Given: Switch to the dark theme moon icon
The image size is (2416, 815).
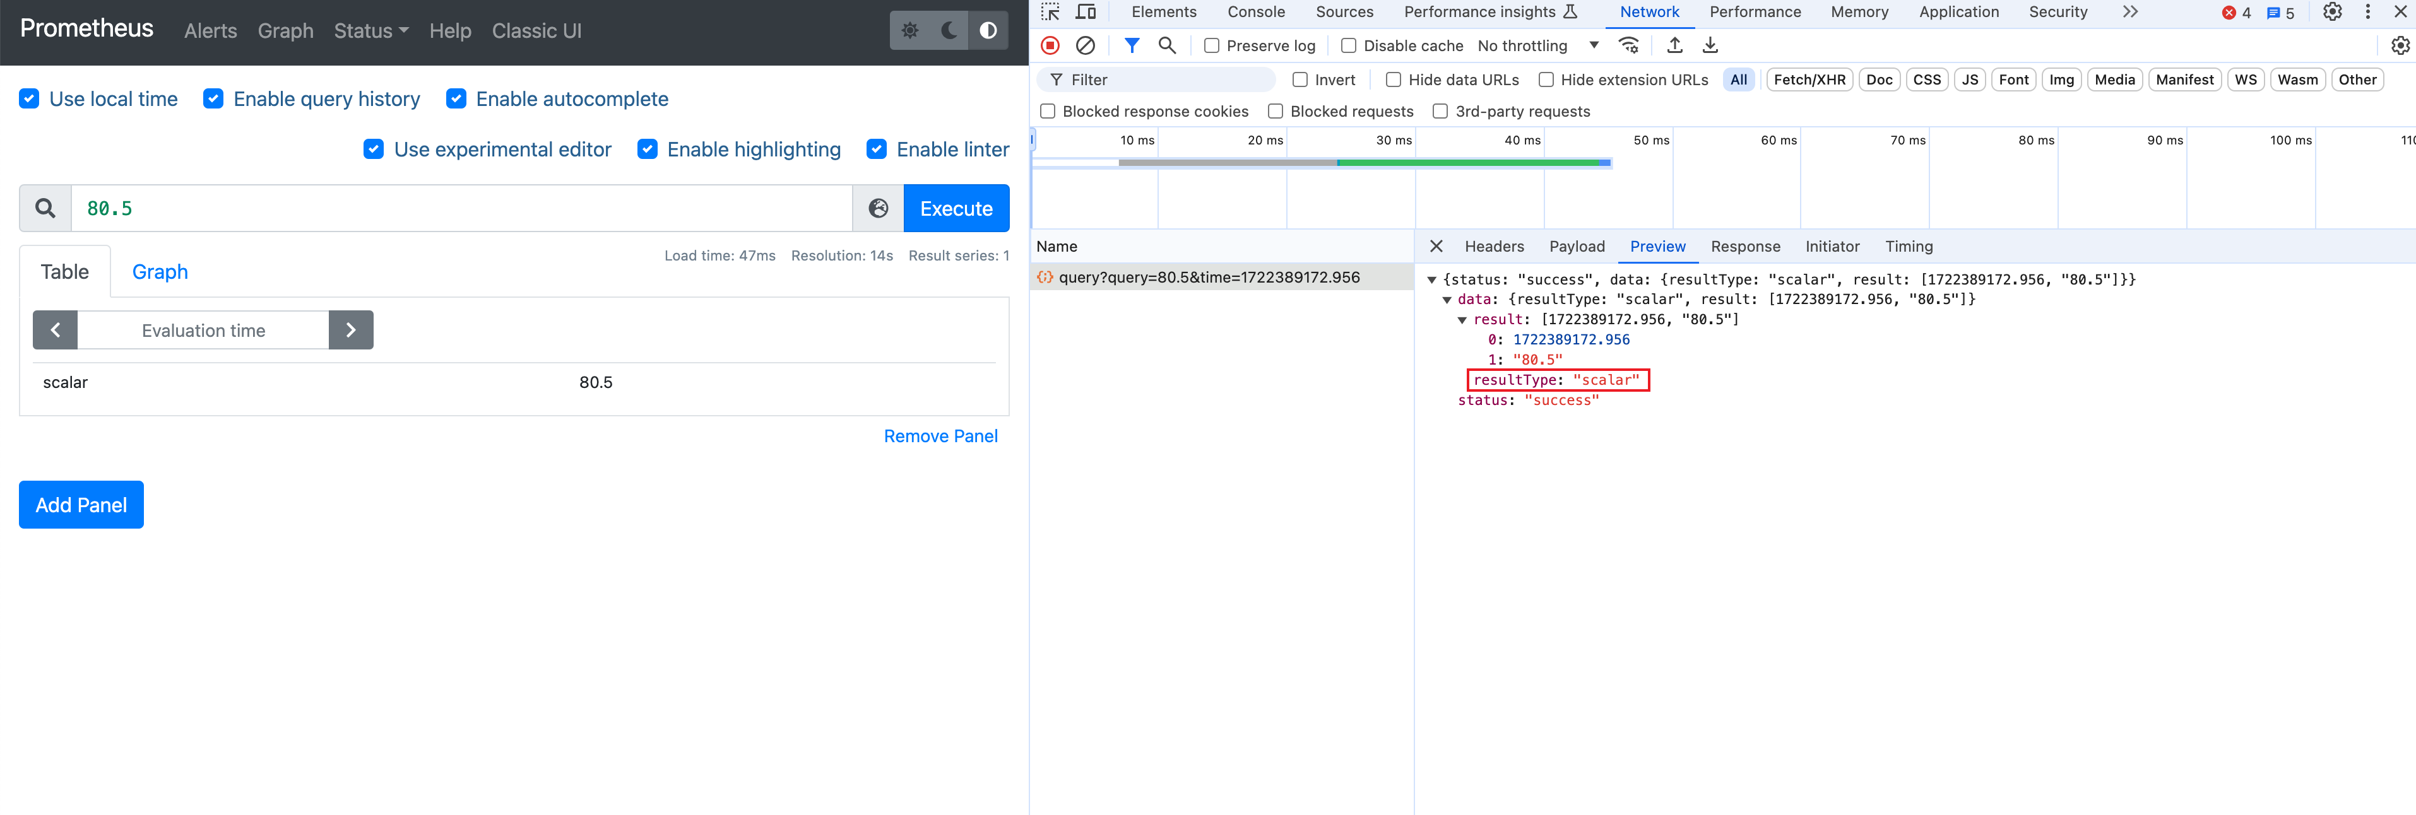Looking at the screenshot, I should point(949,30).
